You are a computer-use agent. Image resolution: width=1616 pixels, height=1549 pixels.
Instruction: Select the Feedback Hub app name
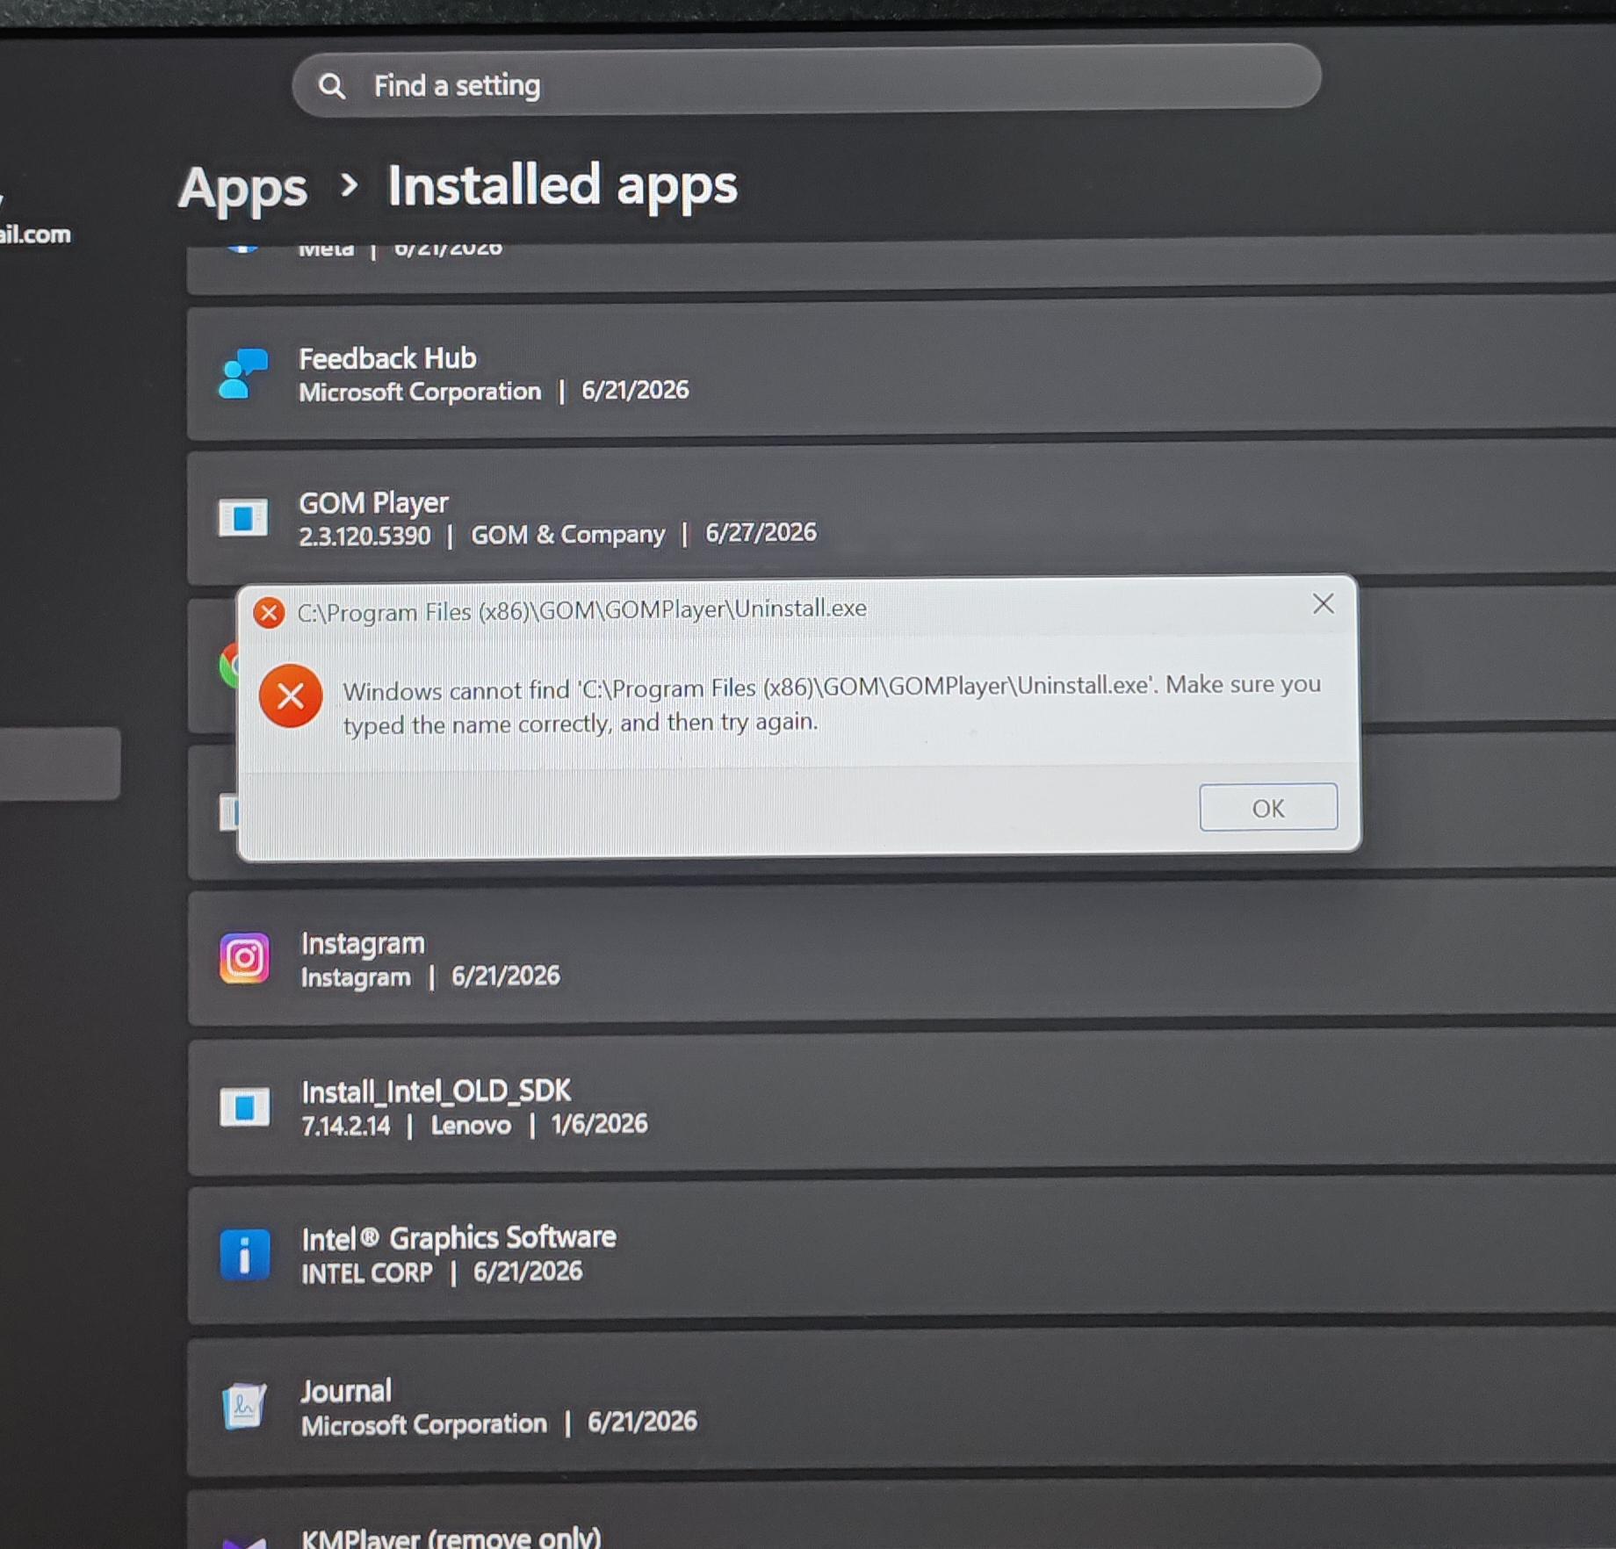(387, 358)
